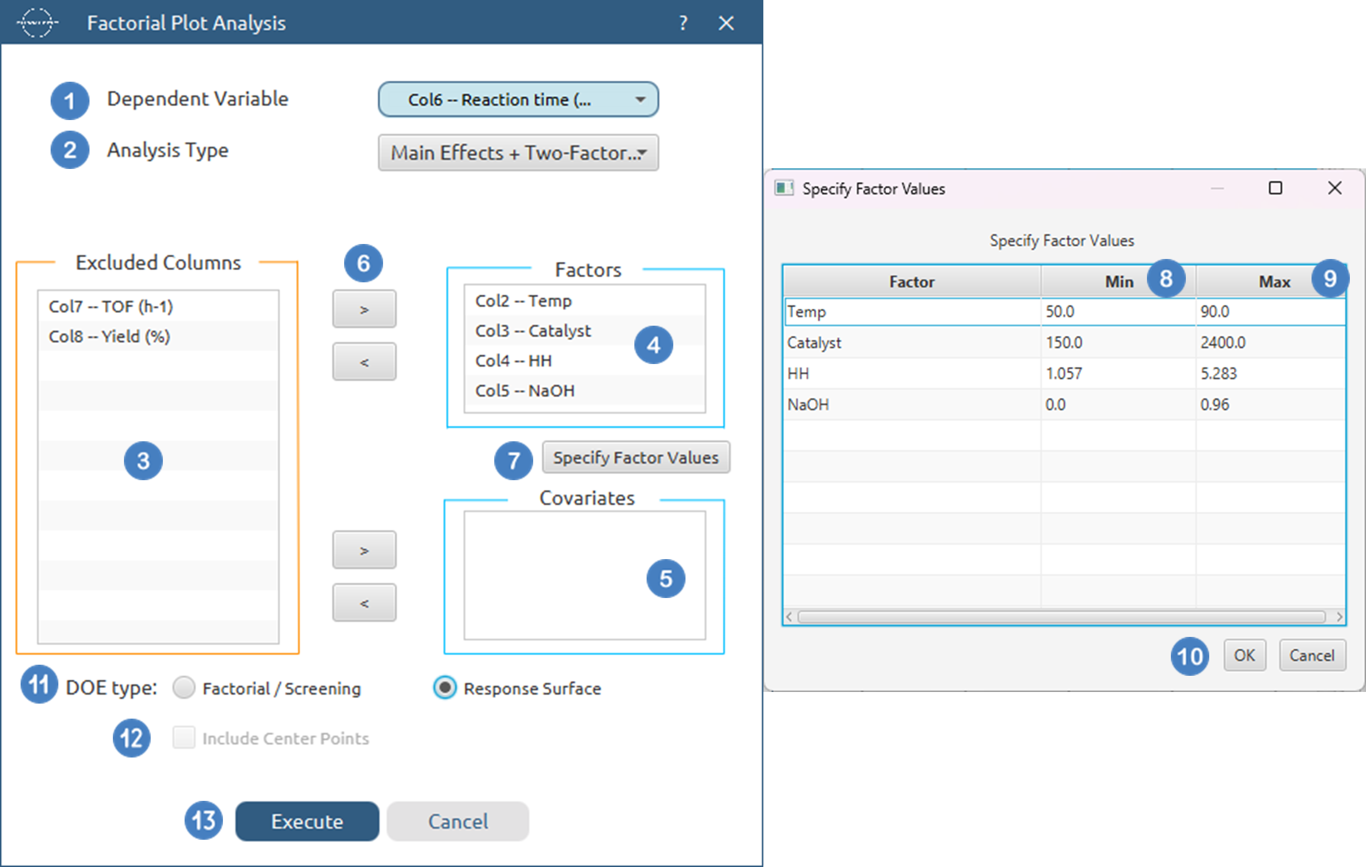Click the Factorial Plot Analysis logo icon
This screenshot has width=1366, height=867.
(x=37, y=23)
